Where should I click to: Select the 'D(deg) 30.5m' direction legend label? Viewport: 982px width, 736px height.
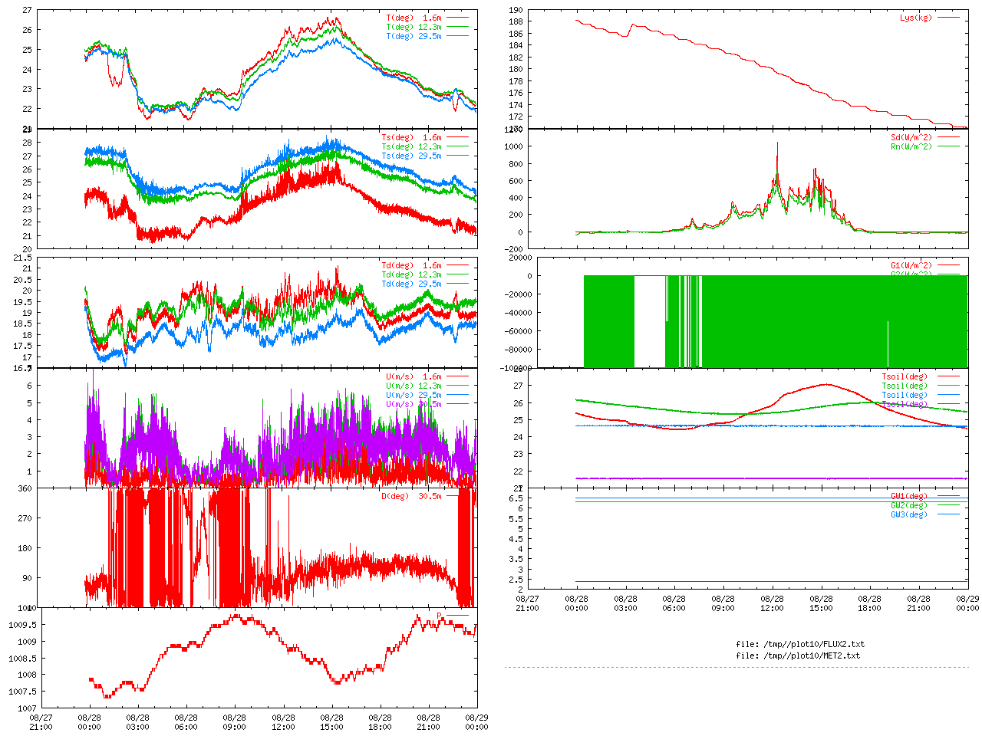tap(411, 496)
